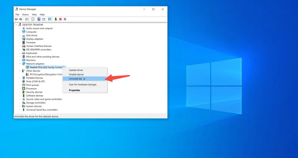
Task: Click the Disable device down-arrow toolbar icon
Action: [65, 19]
